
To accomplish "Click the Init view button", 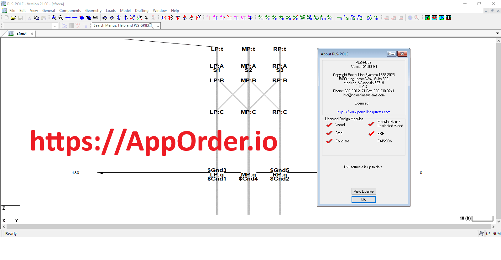I will coord(95,18).
